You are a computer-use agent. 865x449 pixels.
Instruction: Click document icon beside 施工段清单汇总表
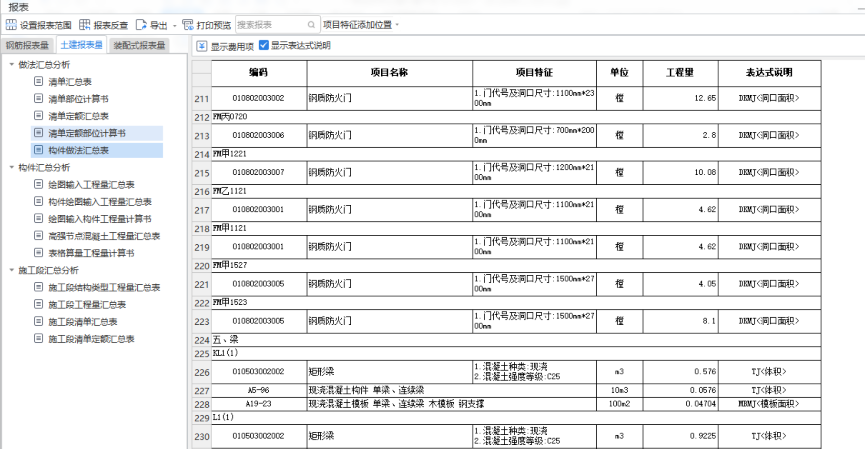pyautogui.click(x=39, y=321)
